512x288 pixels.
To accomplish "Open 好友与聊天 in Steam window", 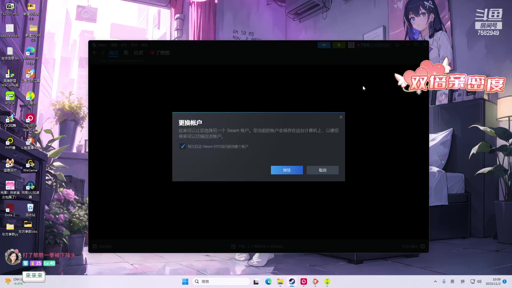I will point(413,246).
